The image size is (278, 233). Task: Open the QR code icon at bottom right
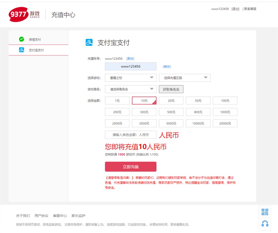coord(265,212)
